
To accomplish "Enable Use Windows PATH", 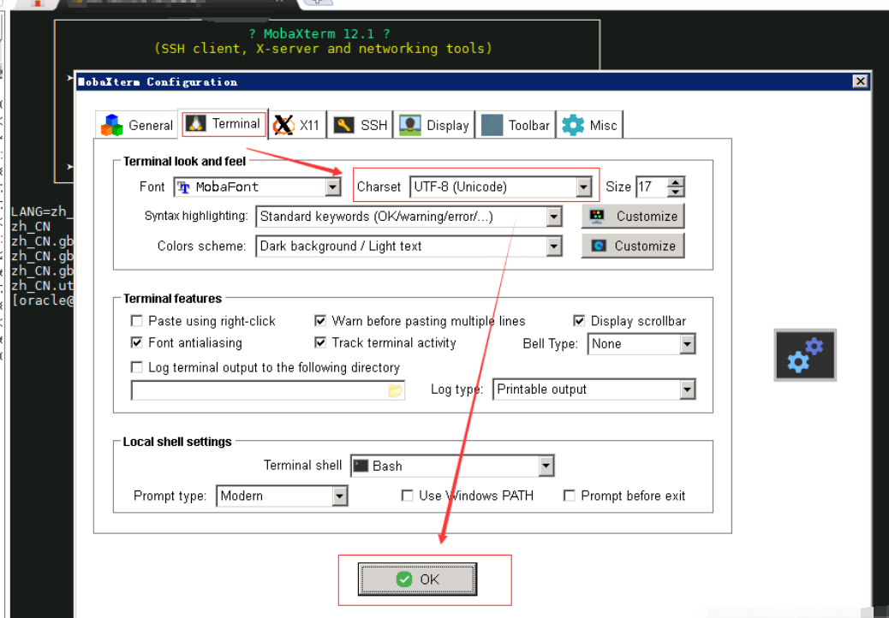I will [407, 496].
